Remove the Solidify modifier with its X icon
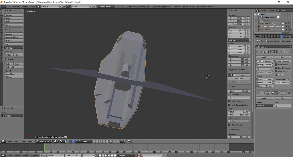This screenshot has width=293, height=157. (x=290, y=52)
